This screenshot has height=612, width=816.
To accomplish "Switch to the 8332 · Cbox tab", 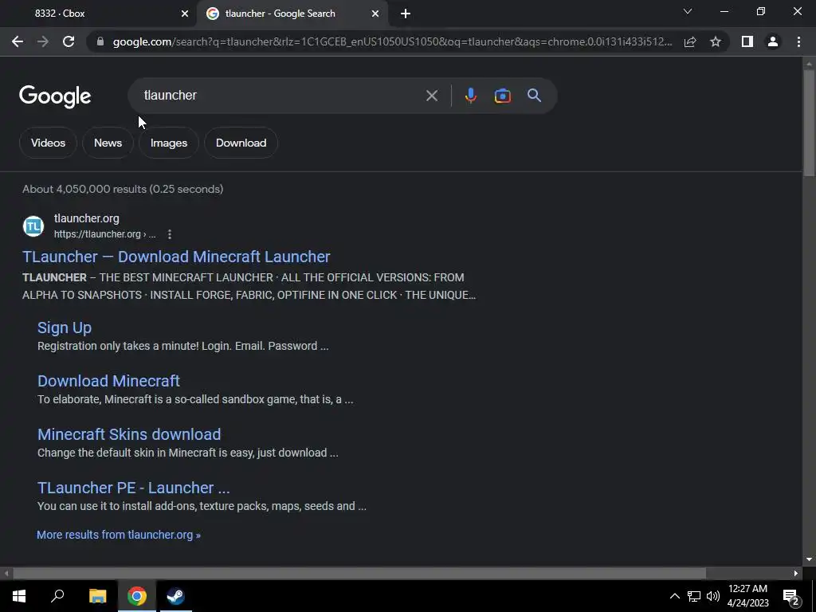I will coord(99,14).
